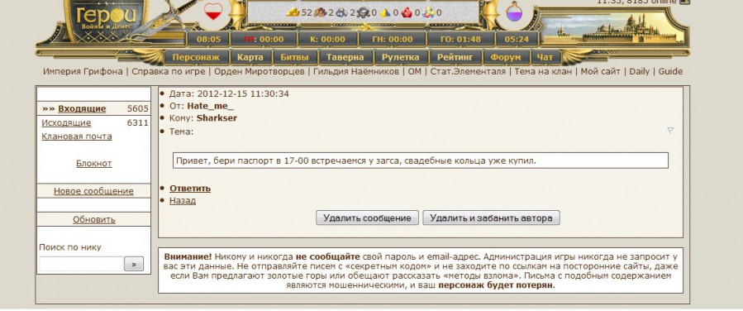The width and height of the screenshot is (743, 311).
Task: Click the red crystal resource icon
Action: coord(407,12)
